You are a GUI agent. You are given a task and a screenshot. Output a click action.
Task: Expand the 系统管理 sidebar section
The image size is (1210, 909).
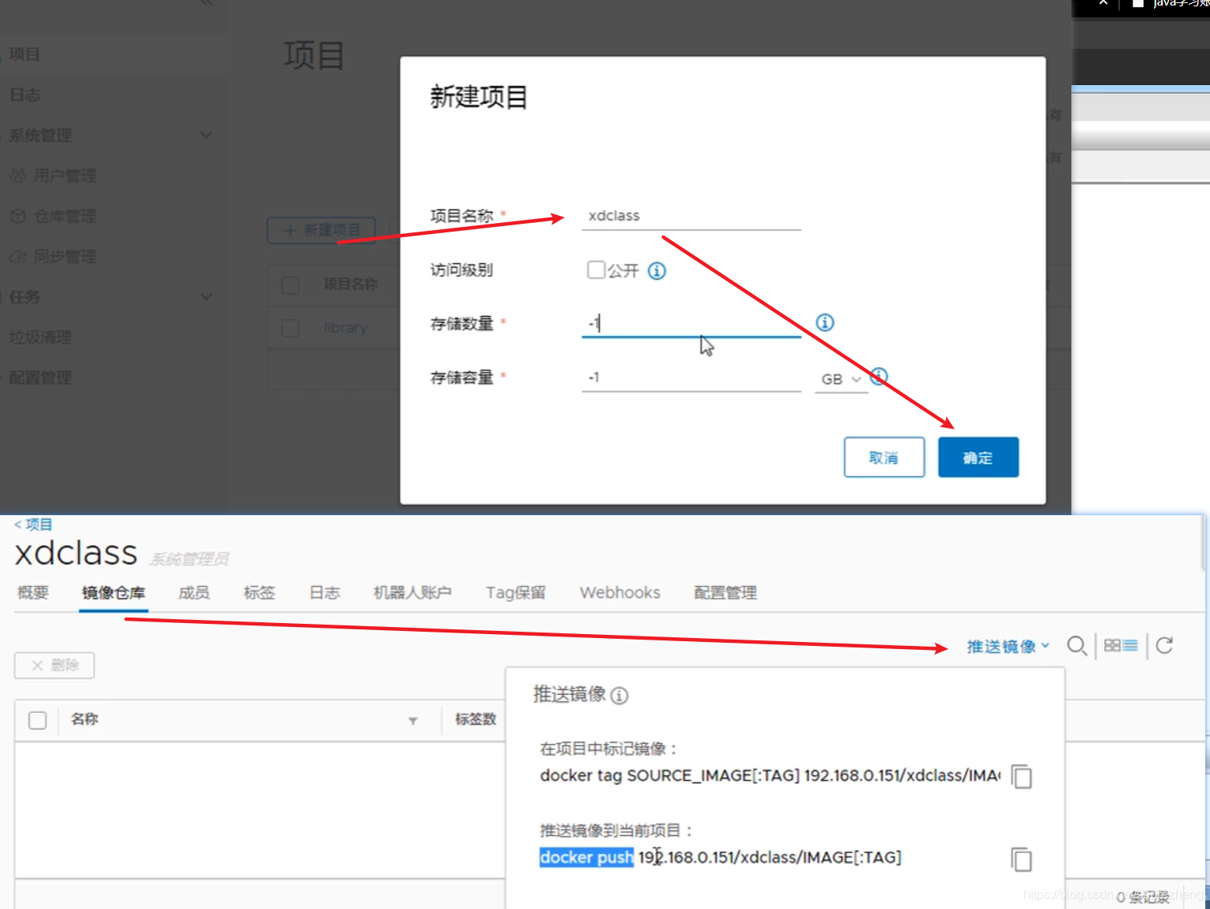coord(206,135)
